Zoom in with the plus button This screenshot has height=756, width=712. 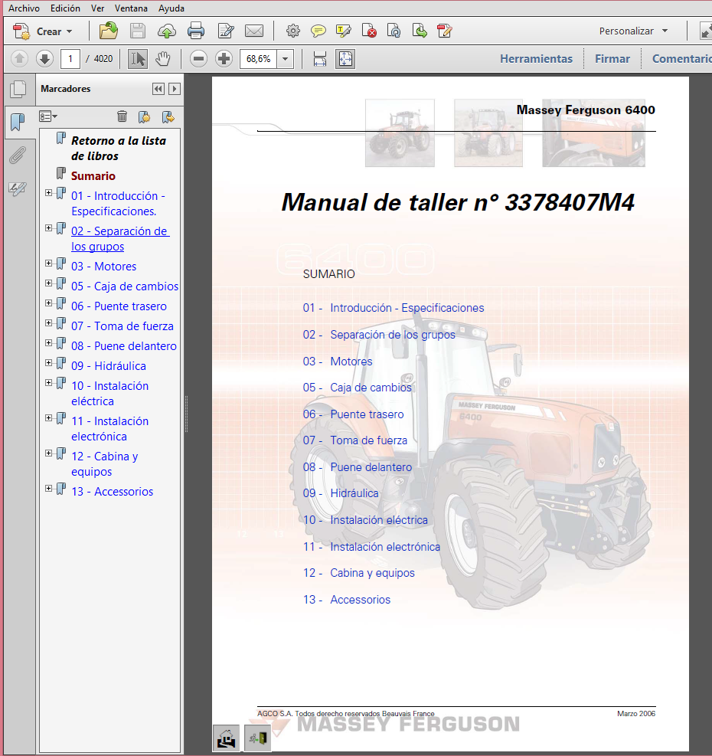pos(224,59)
